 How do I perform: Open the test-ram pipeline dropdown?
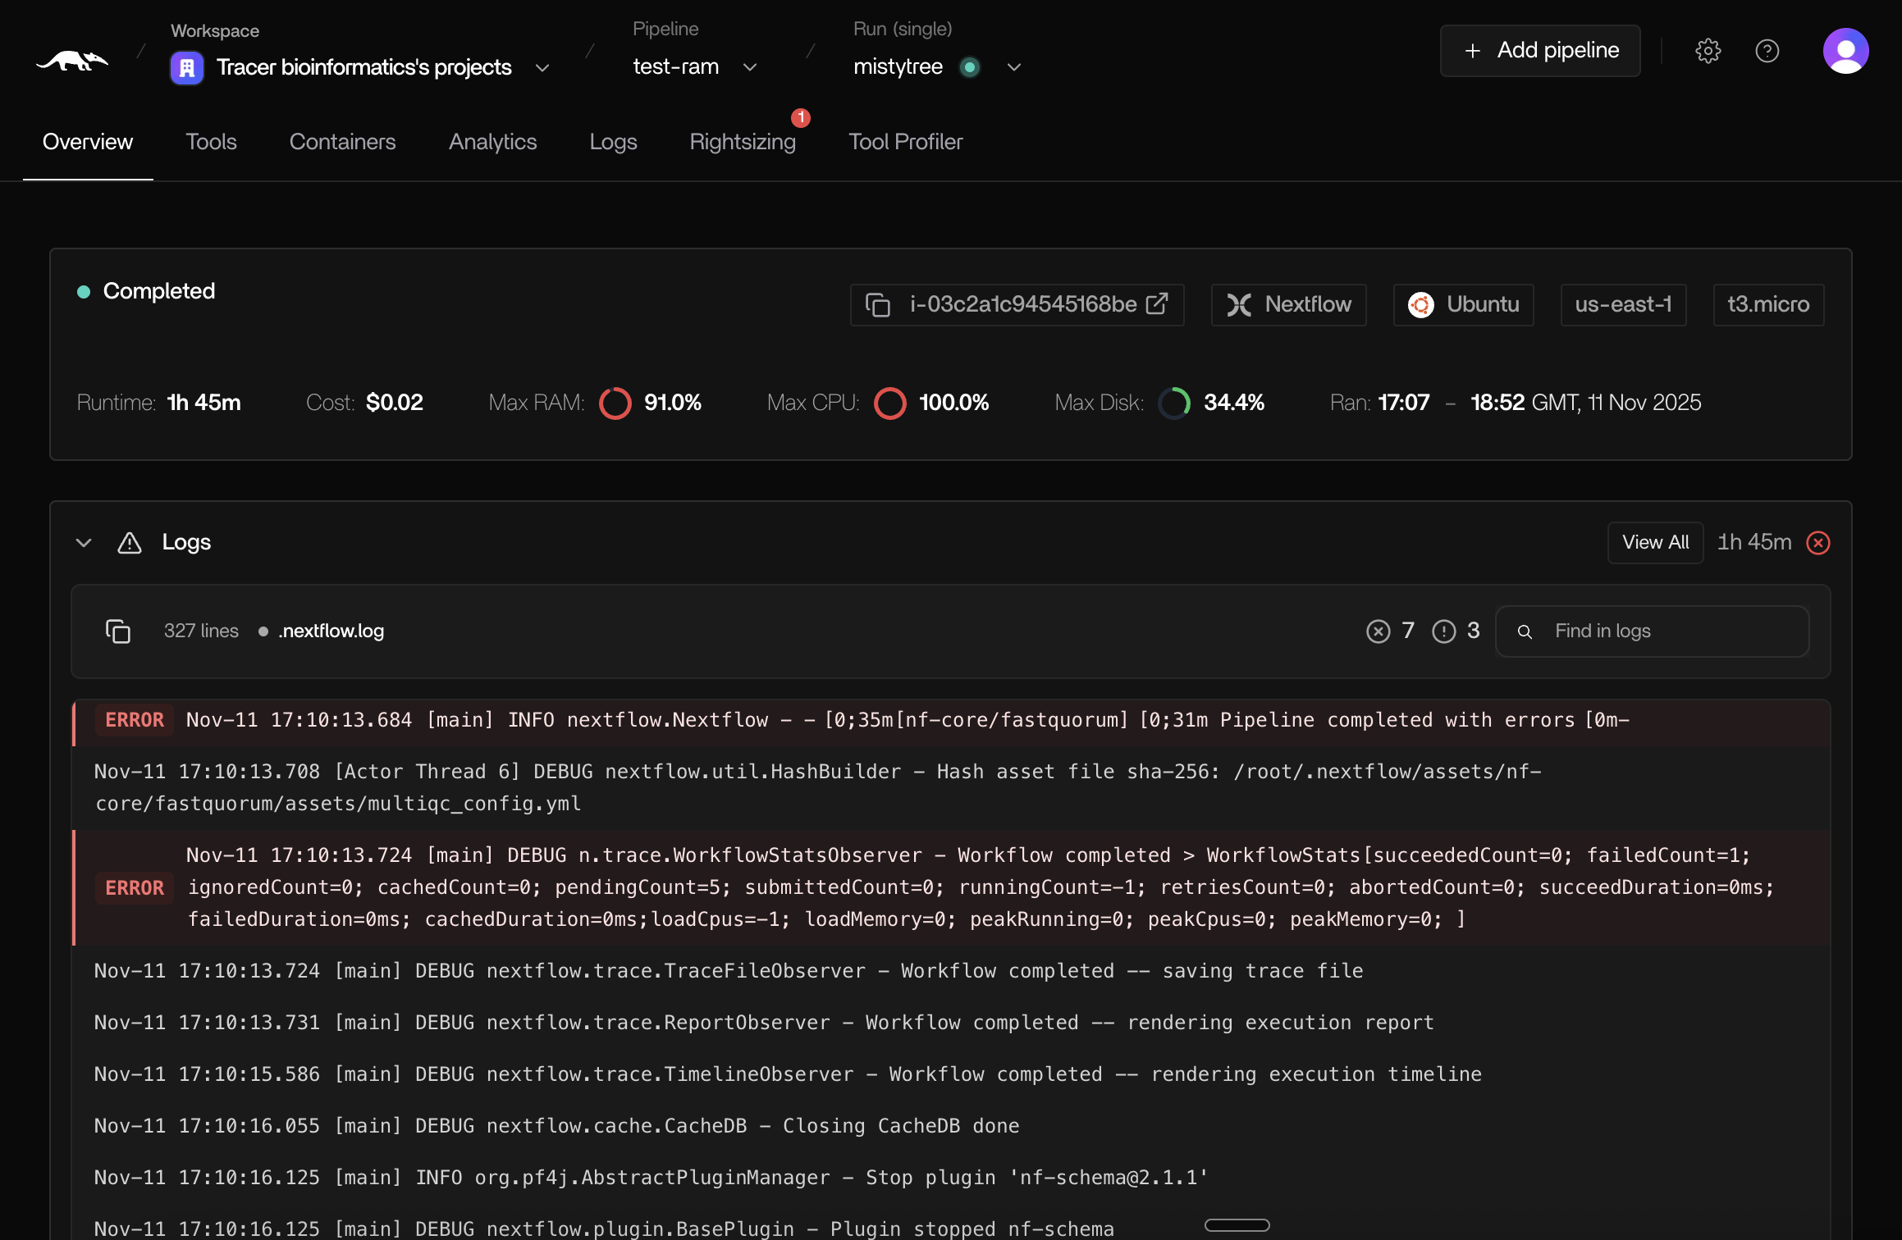point(748,68)
